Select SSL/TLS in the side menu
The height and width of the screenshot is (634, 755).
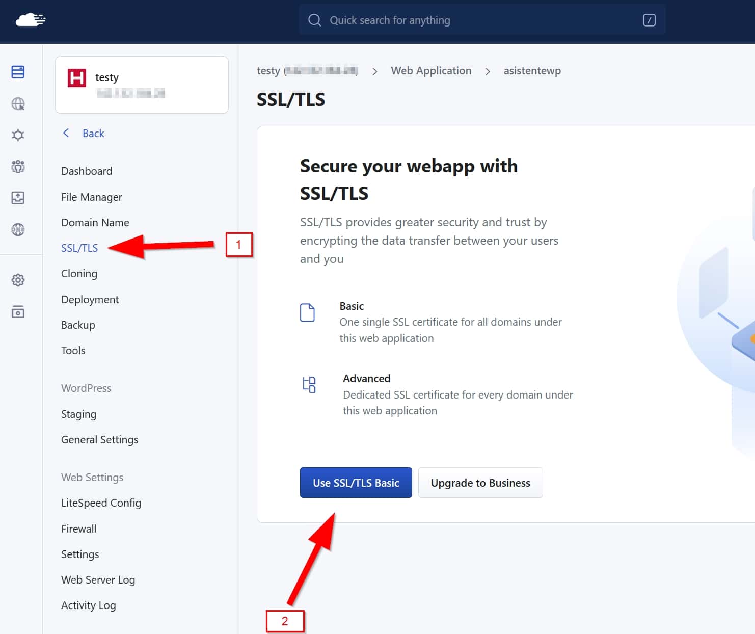point(79,248)
